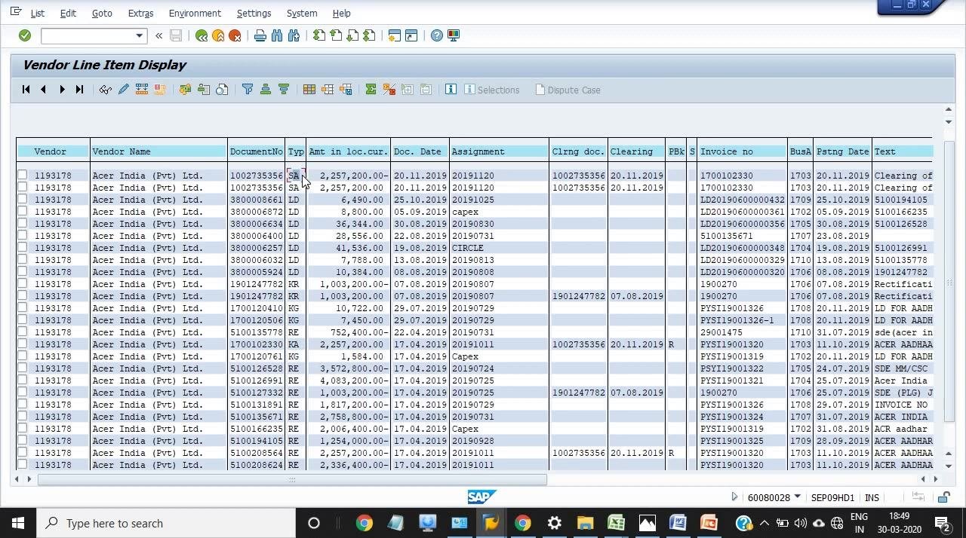Click the Total sigma icon
The height and width of the screenshot is (538, 966).
pyautogui.click(x=371, y=90)
